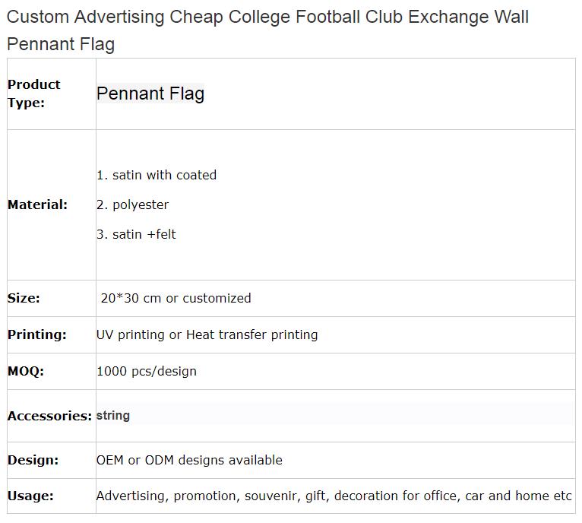Click the 'string' accessories value
Viewport: 582px width, 523px height.
[x=113, y=415]
